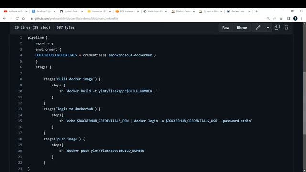Select line number 15
This screenshot has width=306, height=172.
click(x=20, y=121)
